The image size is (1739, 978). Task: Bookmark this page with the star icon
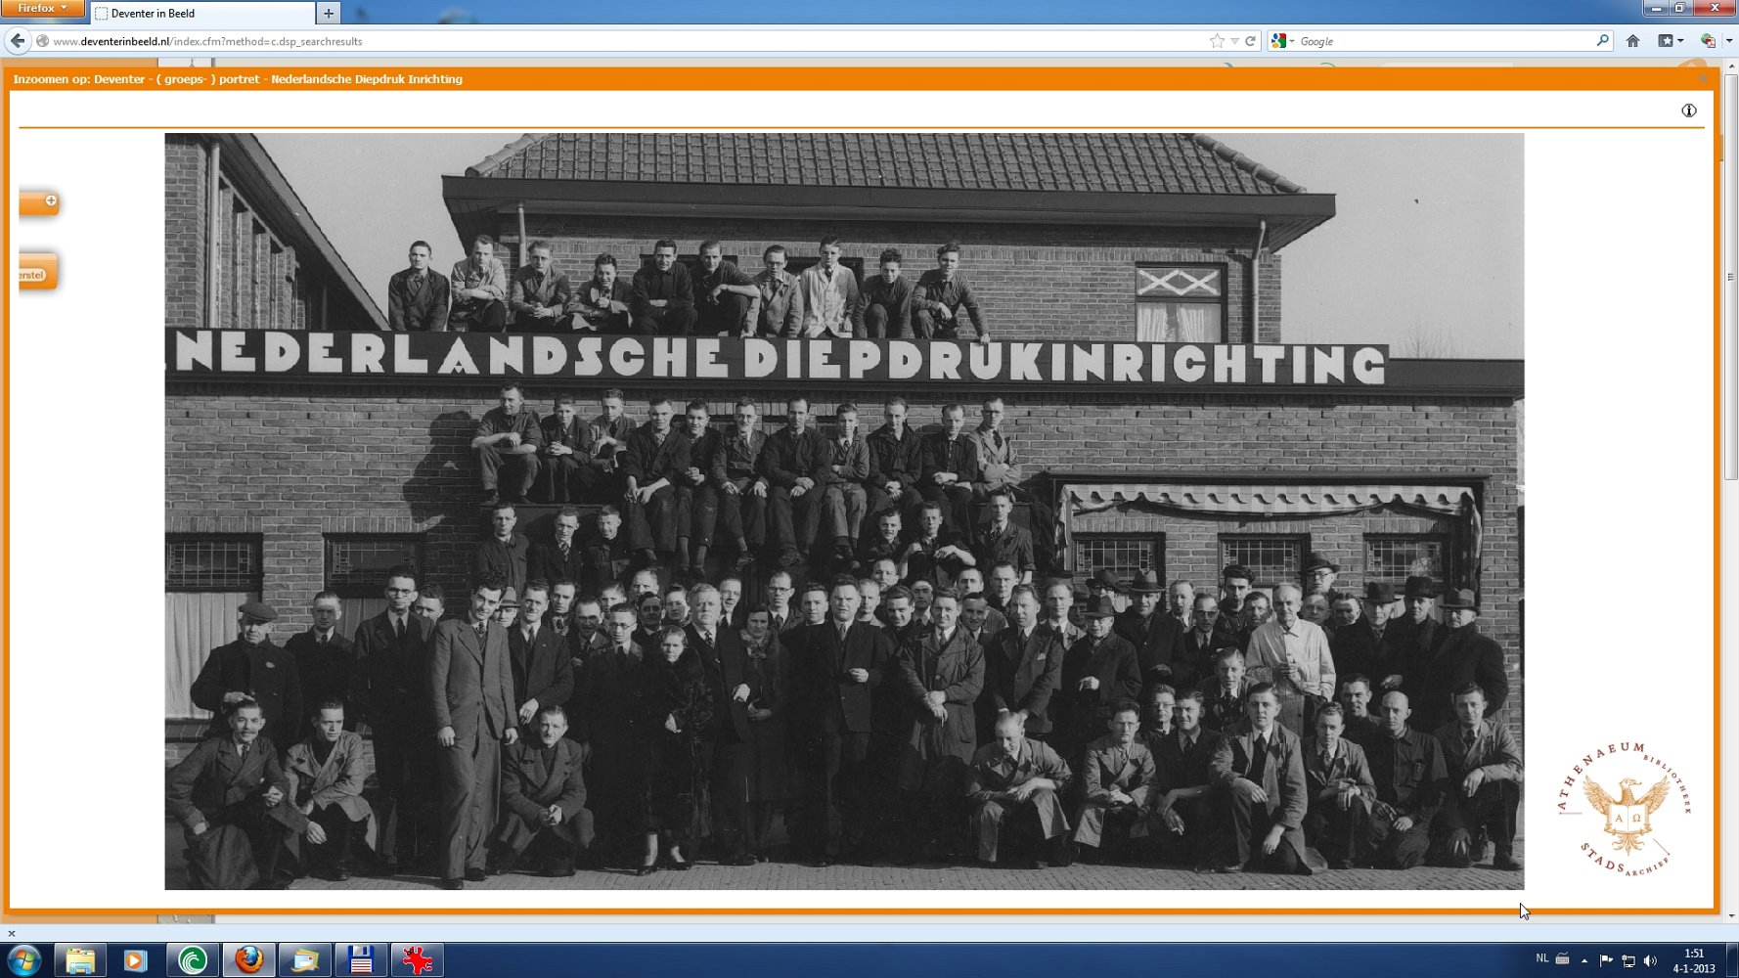click(x=1217, y=41)
